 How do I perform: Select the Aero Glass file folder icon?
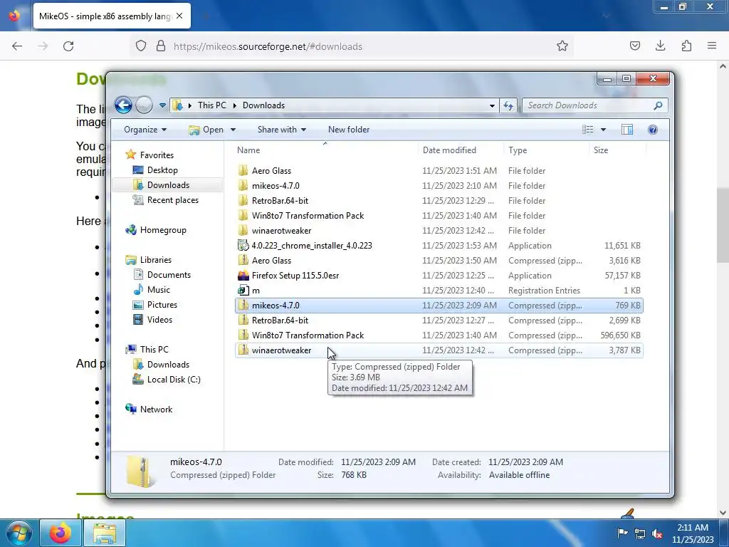243,171
